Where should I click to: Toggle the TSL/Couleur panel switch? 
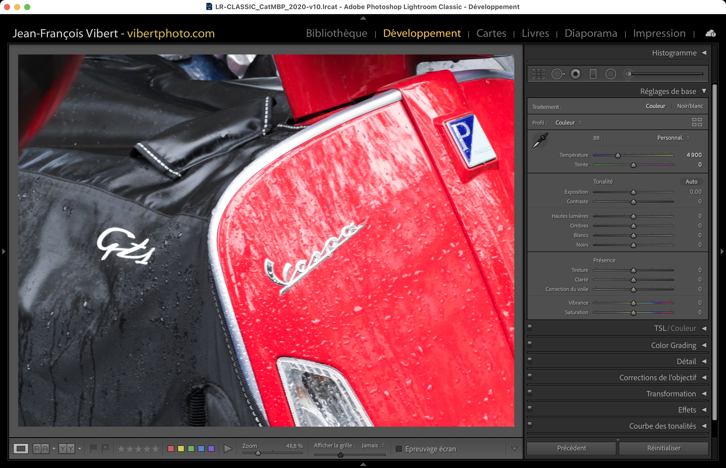(530, 327)
